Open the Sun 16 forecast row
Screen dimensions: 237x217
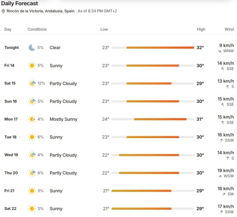(118, 101)
